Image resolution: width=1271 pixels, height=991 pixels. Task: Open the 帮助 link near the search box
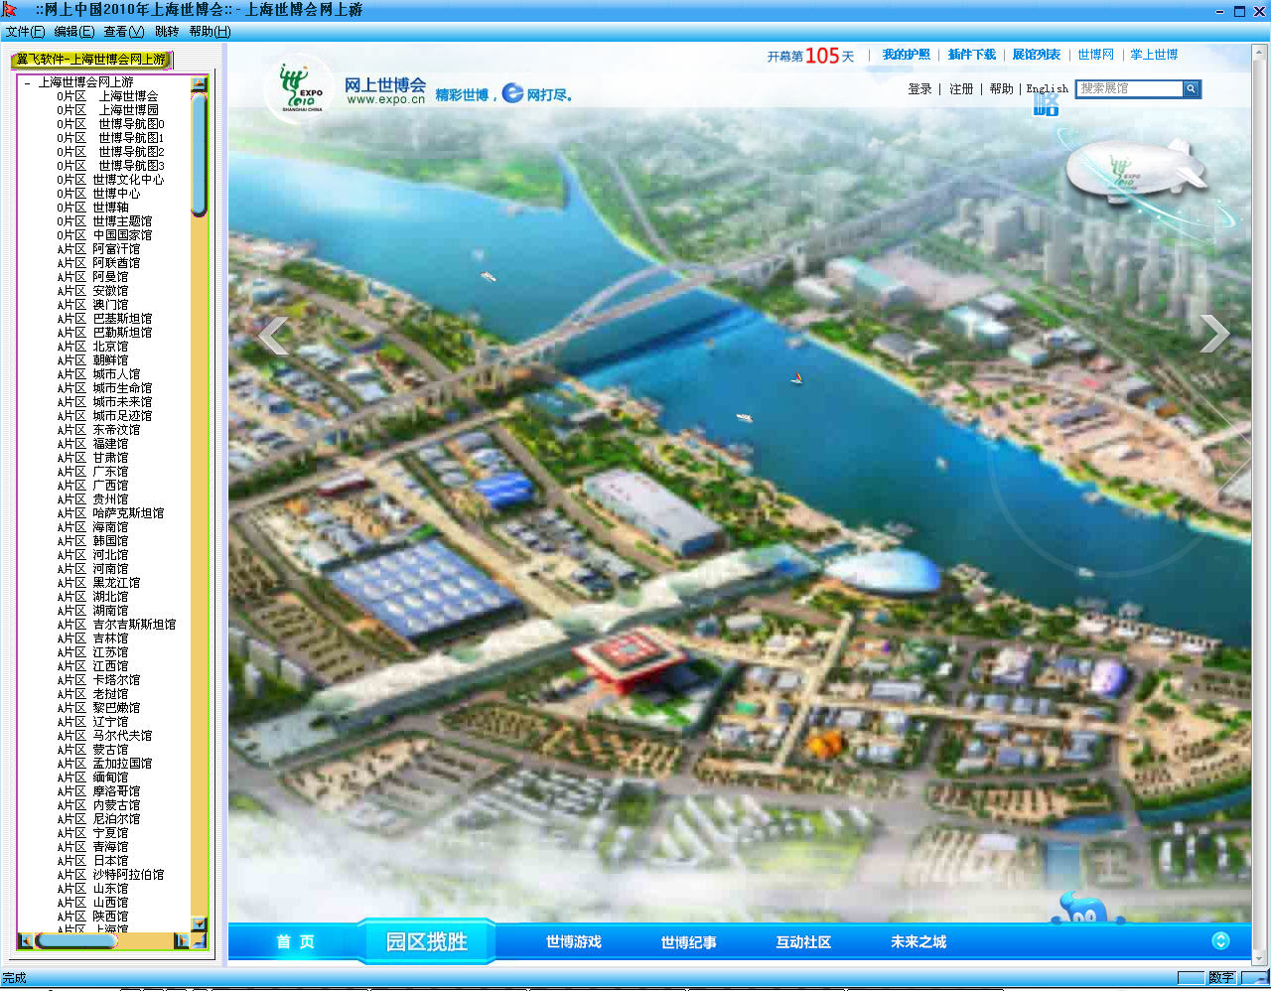[1002, 89]
